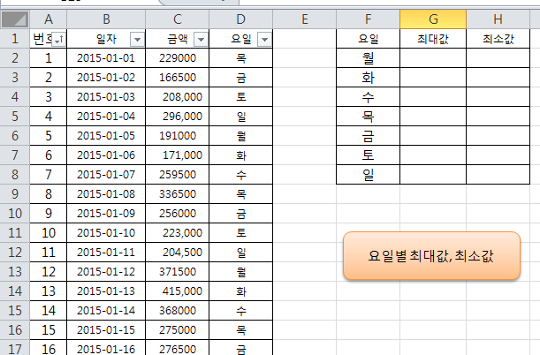Select 번호 cell with value 12

click(x=49, y=272)
